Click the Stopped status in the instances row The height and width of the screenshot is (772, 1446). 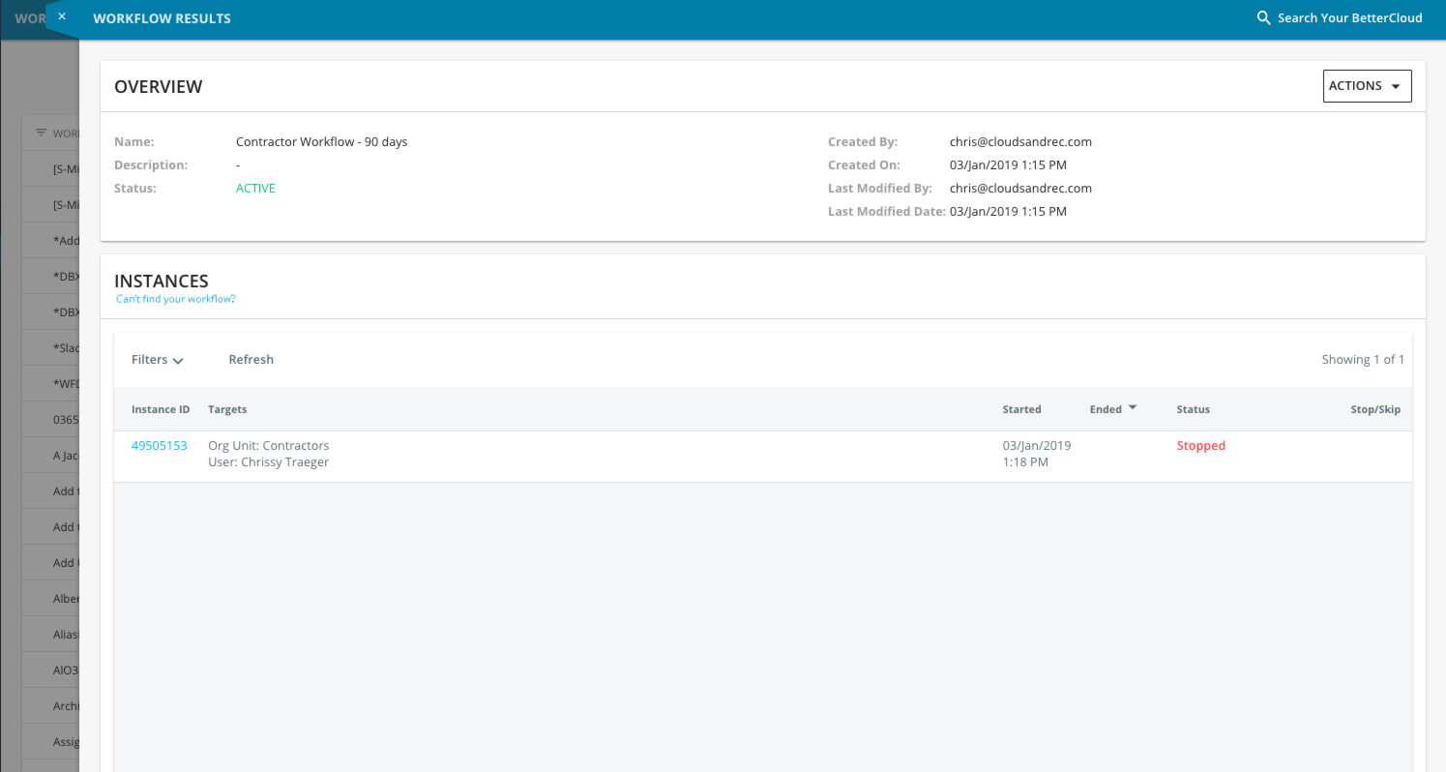point(1200,445)
